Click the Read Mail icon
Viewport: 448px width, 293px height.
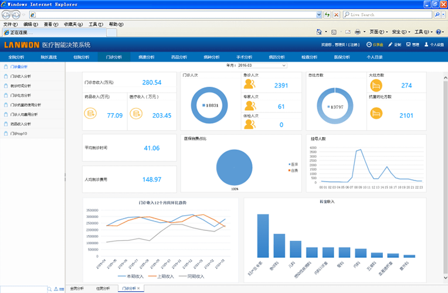point(348,32)
